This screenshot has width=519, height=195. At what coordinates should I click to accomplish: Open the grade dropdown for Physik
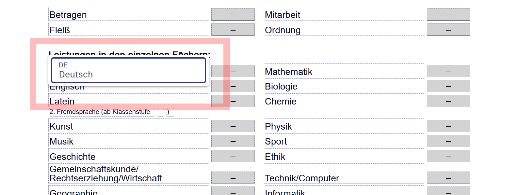click(x=448, y=126)
